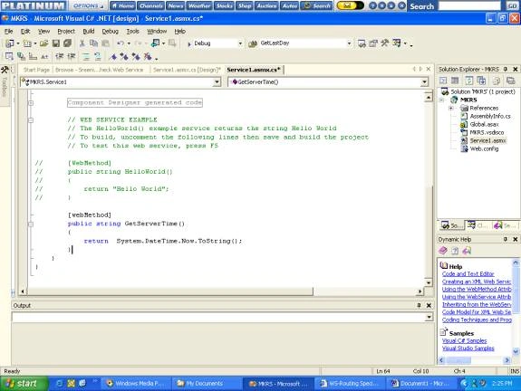Open the Build menu
The width and height of the screenshot is (521, 391).
[89, 31]
